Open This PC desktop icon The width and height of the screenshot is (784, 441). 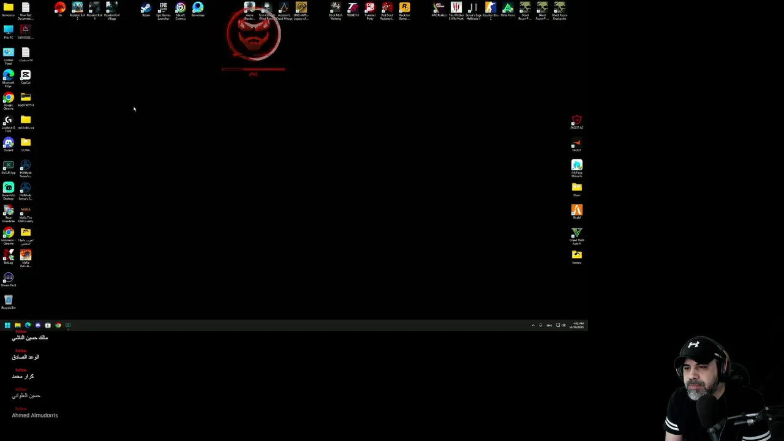click(x=8, y=32)
